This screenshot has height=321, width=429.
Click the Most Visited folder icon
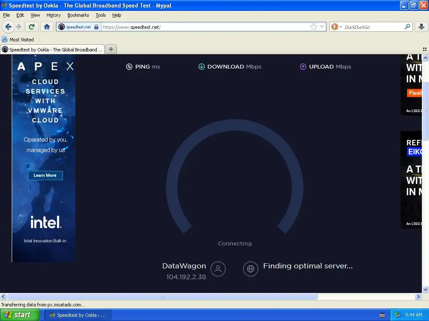(x=4, y=39)
